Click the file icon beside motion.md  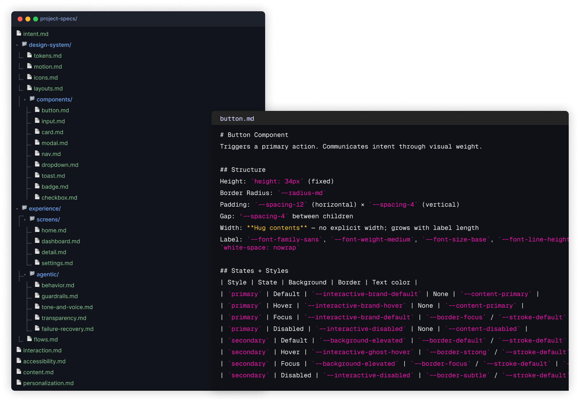click(x=30, y=66)
